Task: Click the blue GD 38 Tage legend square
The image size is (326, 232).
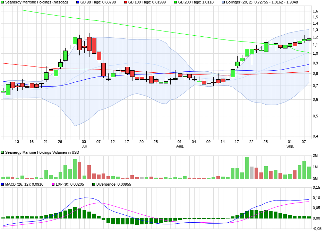Action: point(77,2)
